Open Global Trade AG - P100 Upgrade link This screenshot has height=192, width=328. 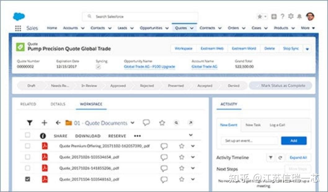(x=149, y=67)
